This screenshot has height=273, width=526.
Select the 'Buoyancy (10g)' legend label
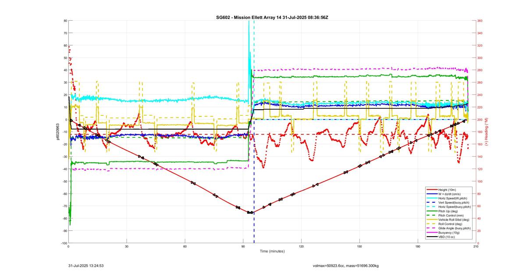coord(449,233)
